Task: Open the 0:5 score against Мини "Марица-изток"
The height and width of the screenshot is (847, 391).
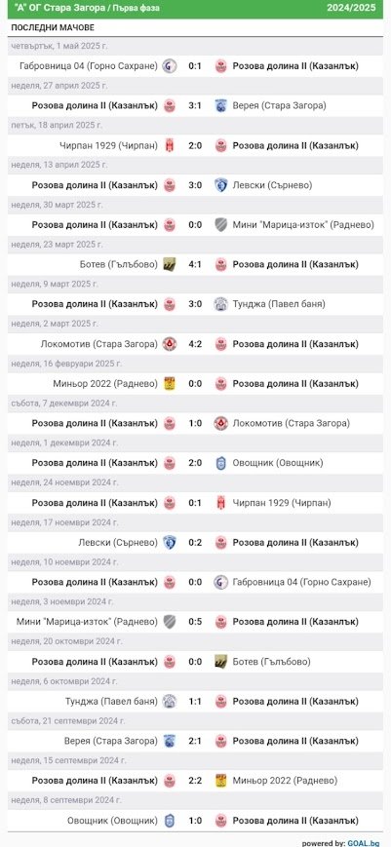Action: 195,622
